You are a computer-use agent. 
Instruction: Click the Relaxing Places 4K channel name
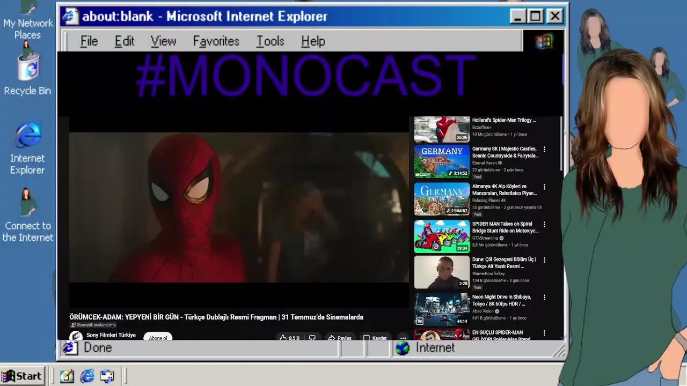pos(489,201)
